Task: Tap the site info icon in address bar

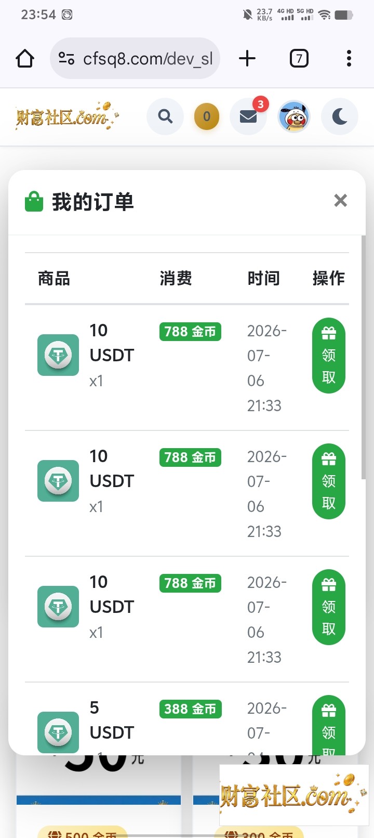Action: coord(66,58)
